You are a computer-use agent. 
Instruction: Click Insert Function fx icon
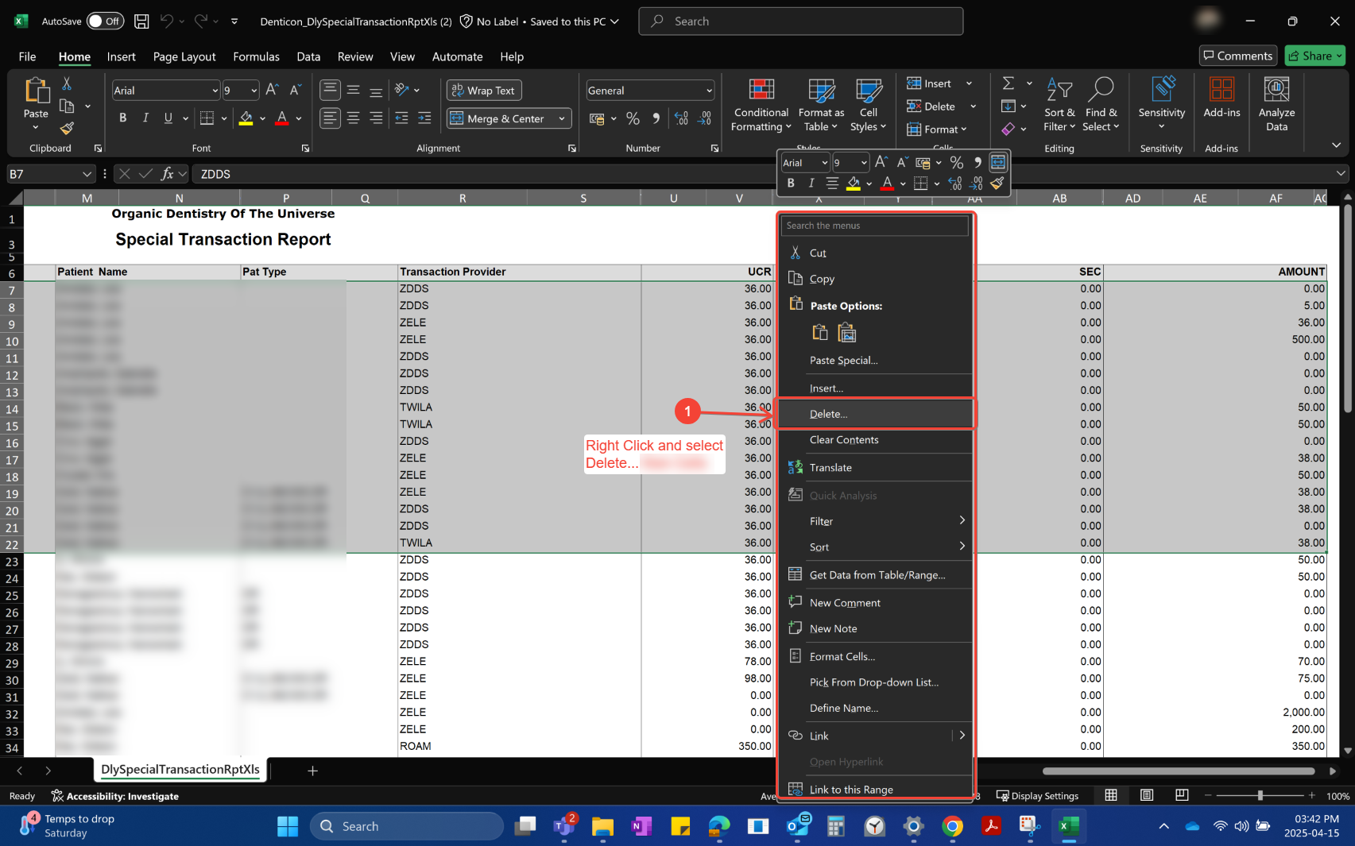167,174
